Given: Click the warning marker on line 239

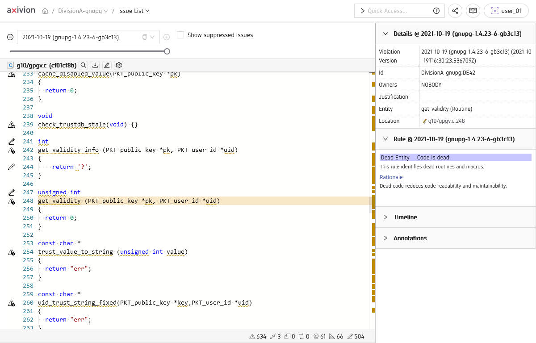Looking at the screenshot, I should [12, 125].
